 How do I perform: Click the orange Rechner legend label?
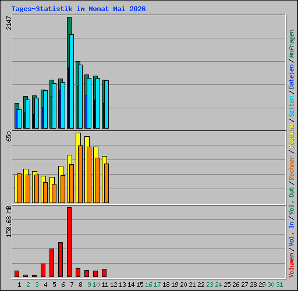click(x=292, y=168)
